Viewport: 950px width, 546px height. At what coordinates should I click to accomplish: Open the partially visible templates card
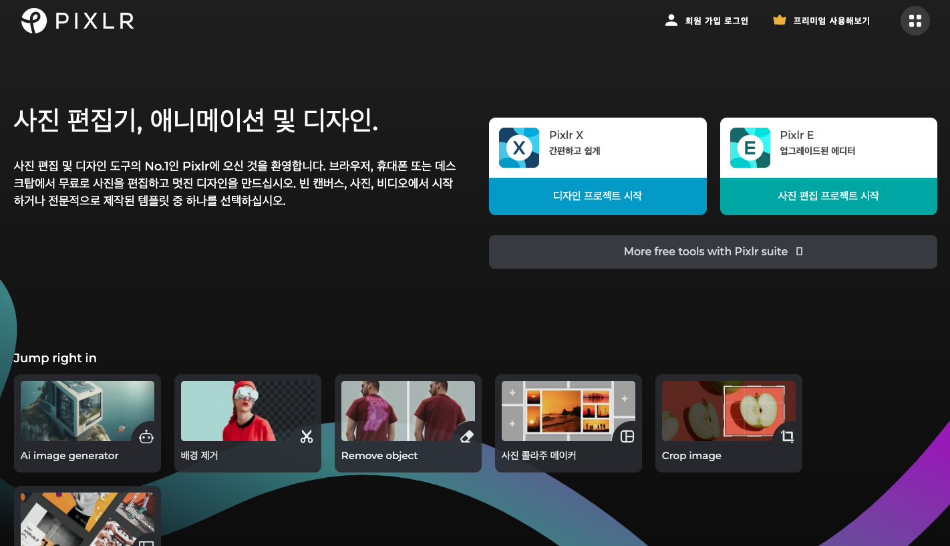(x=88, y=516)
